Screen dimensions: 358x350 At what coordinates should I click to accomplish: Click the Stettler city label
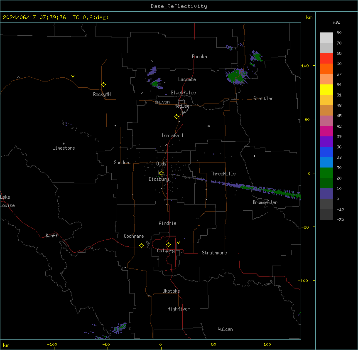[x=263, y=99]
